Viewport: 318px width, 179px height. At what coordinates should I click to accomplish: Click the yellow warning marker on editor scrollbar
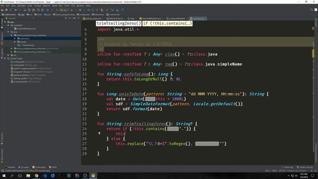(313, 54)
